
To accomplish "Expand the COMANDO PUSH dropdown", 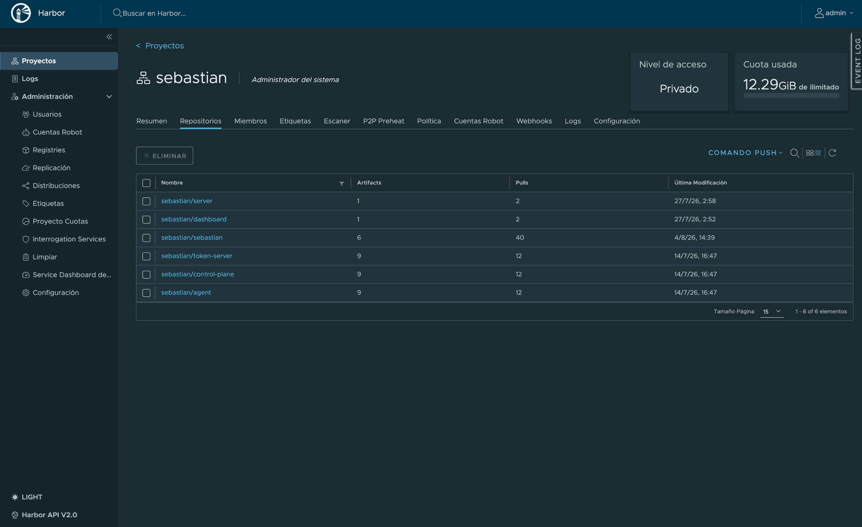I will coord(745,153).
